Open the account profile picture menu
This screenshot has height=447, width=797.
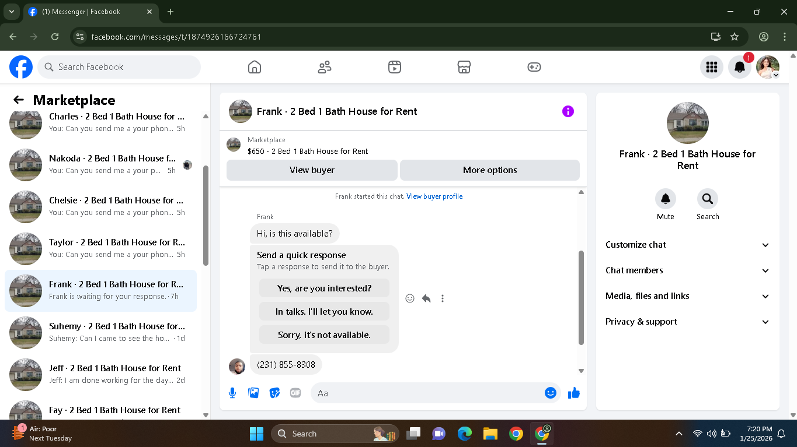pyautogui.click(x=767, y=67)
